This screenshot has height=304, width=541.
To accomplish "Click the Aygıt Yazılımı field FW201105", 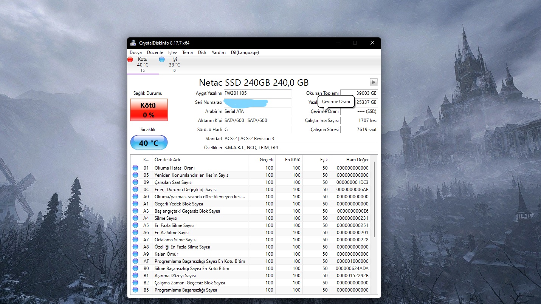I will pyautogui.click(x=257, y=93).
